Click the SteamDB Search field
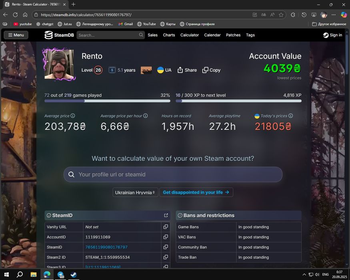This screenshot has width=350, height=280. [x=111, y=35]
